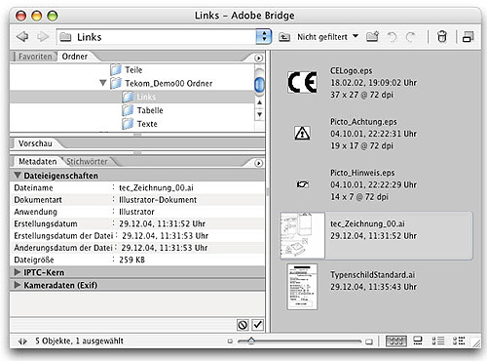The width and height of the screenshot is (487, 361).
Task: Switch to versions and alternates view
Action: click(459, 341)
